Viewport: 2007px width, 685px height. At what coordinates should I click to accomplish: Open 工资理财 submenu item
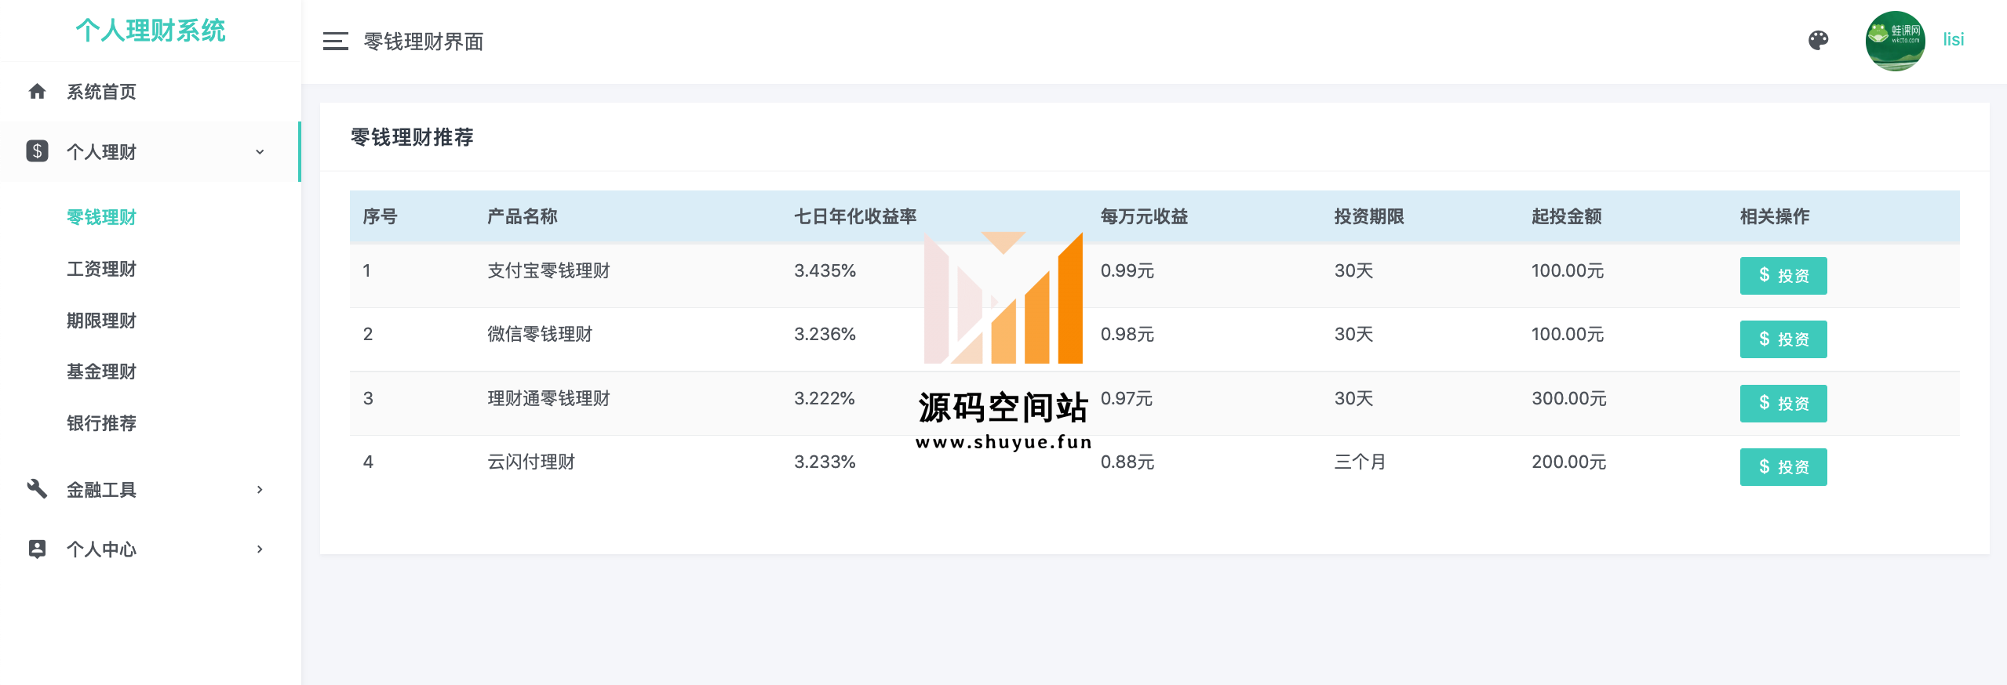coord(101,269)
